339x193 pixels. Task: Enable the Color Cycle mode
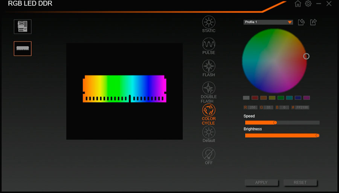(209, 110)
